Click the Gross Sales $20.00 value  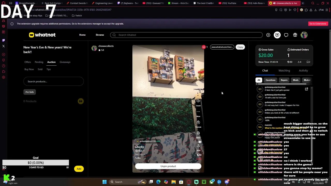tap(266, 55)
